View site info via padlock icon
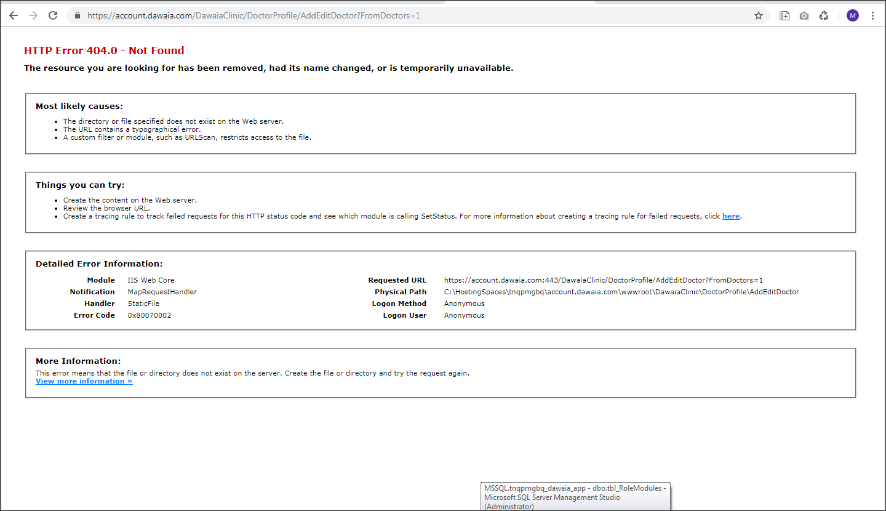 click(x=78, y=15)
